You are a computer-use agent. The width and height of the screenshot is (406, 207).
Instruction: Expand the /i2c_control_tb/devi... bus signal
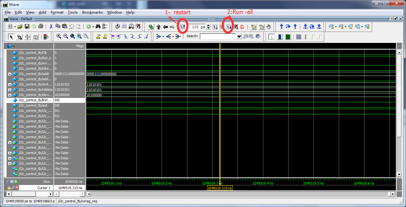coord(10,95)
